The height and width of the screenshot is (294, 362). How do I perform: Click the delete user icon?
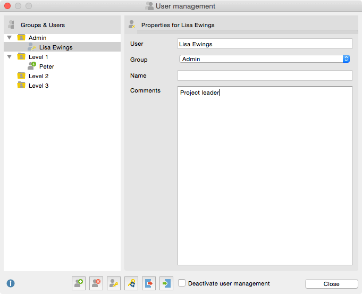[x=96, y=283]
